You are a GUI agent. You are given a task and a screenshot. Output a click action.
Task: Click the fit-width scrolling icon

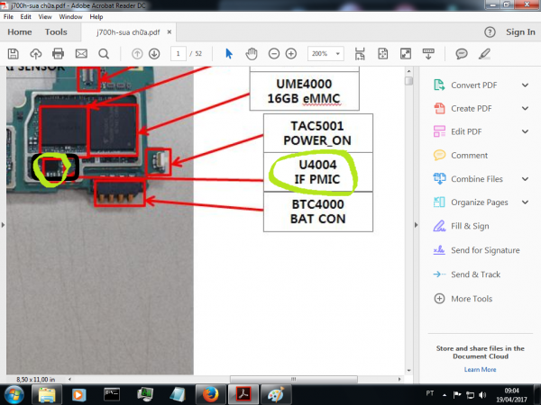tap(360, 54)
